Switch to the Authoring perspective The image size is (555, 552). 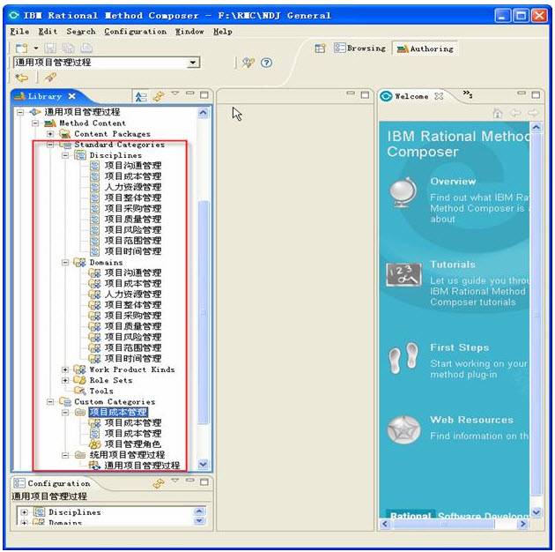coord(425,48)
